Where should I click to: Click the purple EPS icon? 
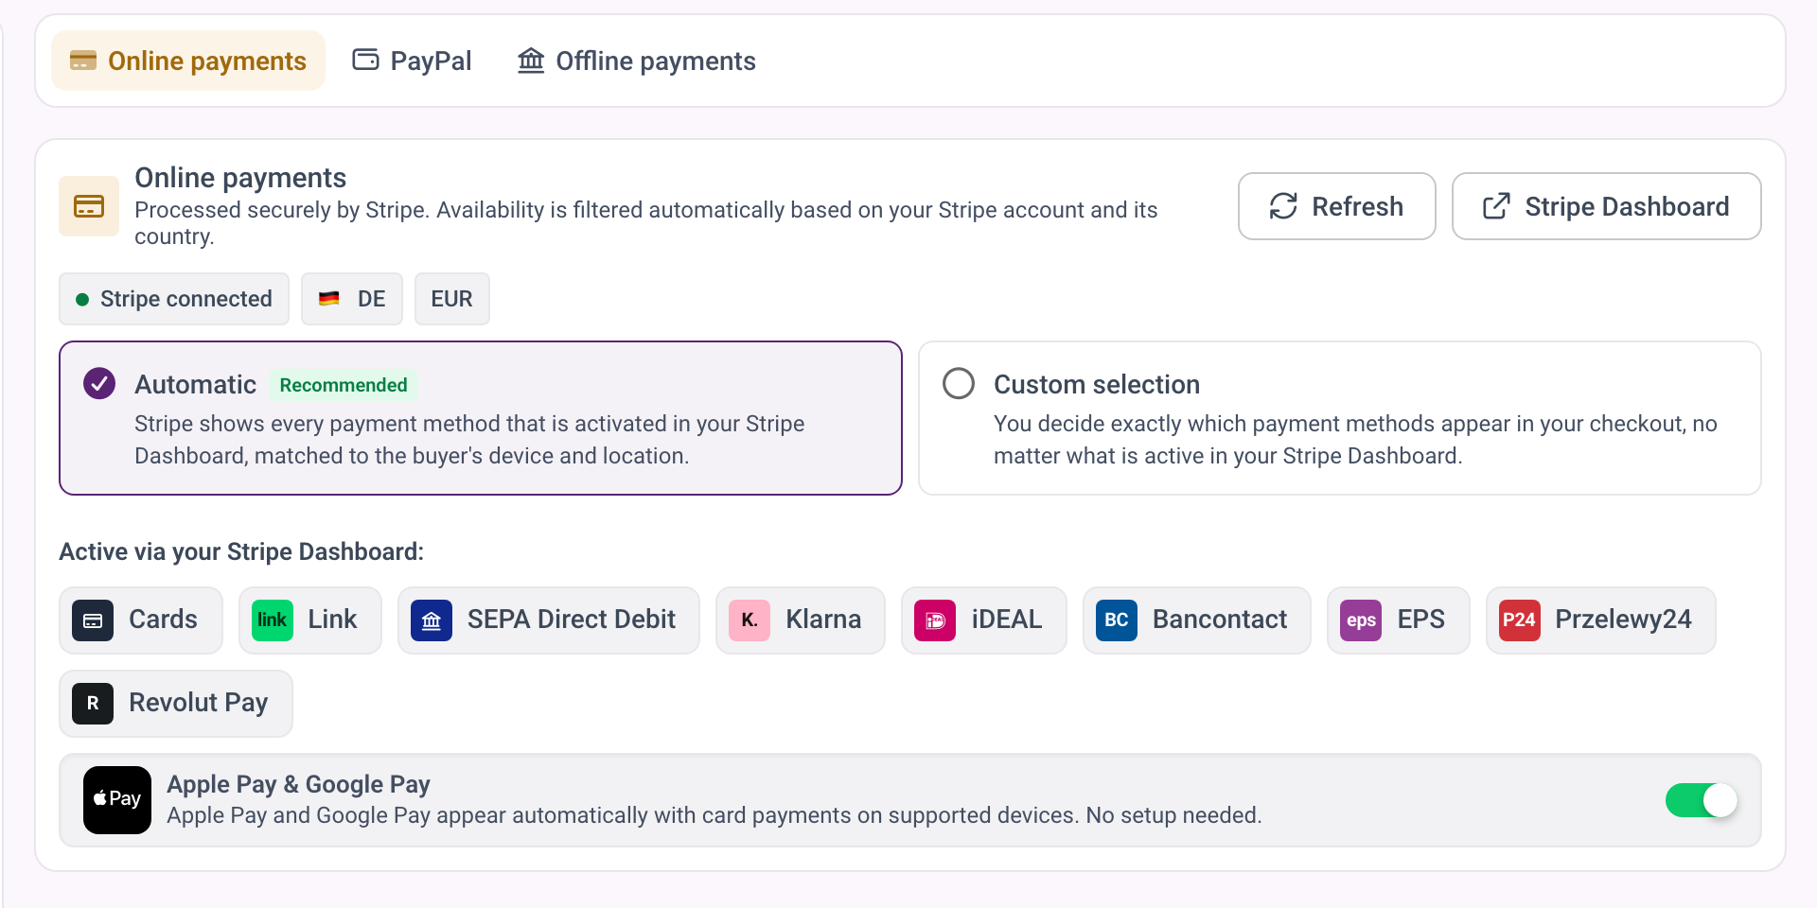pyautogui.click(x=1361, y=620)
